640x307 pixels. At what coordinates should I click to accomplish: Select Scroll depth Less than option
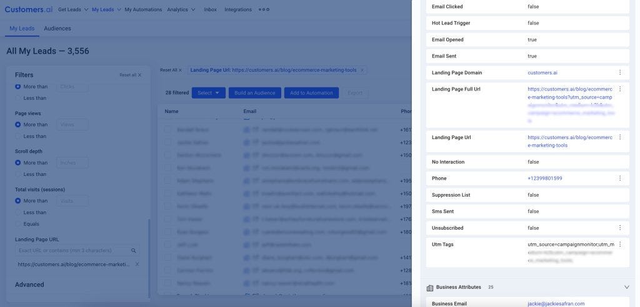[x=18, y=174]
